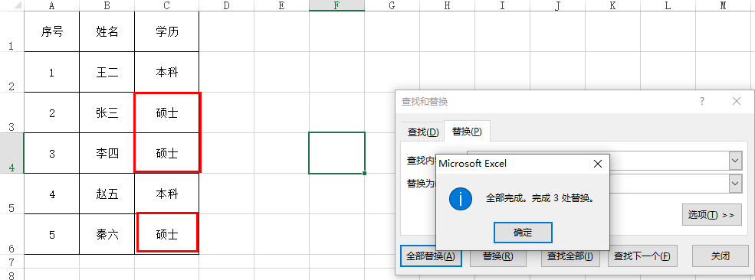Click the cell containing 王二

[107, 72]
